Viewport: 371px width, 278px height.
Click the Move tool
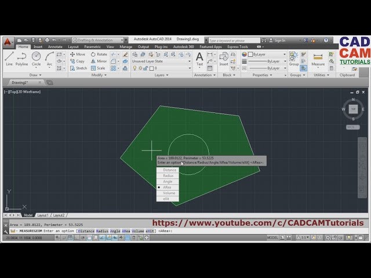pyautogui.click(x=77, y=54)
